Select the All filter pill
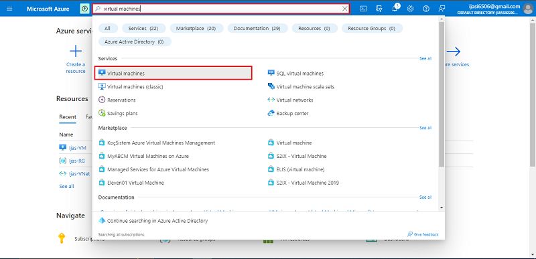Viewport: 536px width, 259px height. coord(107,28)
